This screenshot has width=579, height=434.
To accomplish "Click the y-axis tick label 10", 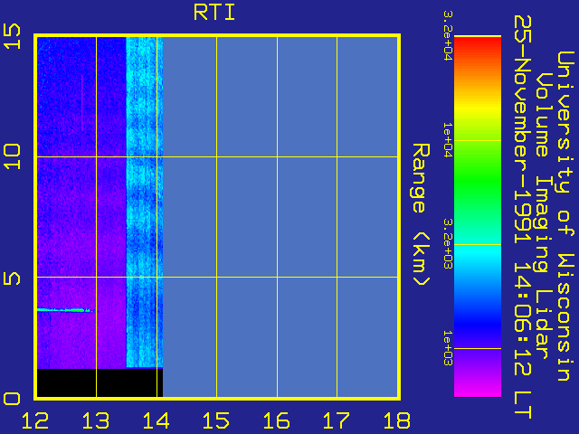I will tap(12, 156).
